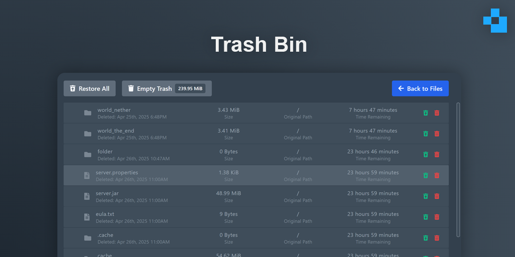Restore eula.txt file
The width and height of the screenshot is (515, 257).
[425, 217]
